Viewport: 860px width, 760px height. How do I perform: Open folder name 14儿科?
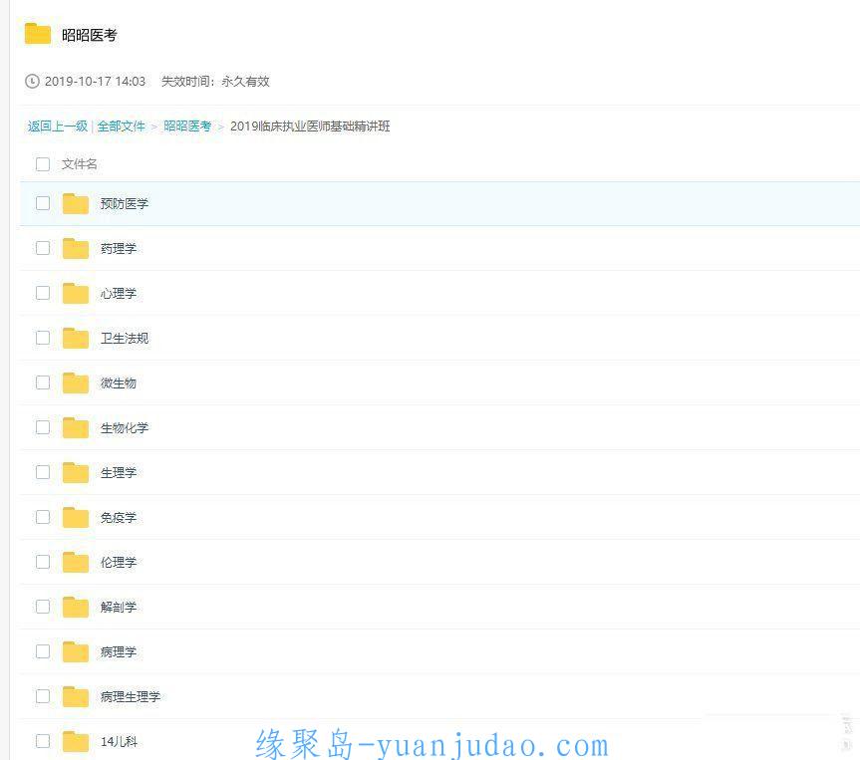tap(119, 742)
